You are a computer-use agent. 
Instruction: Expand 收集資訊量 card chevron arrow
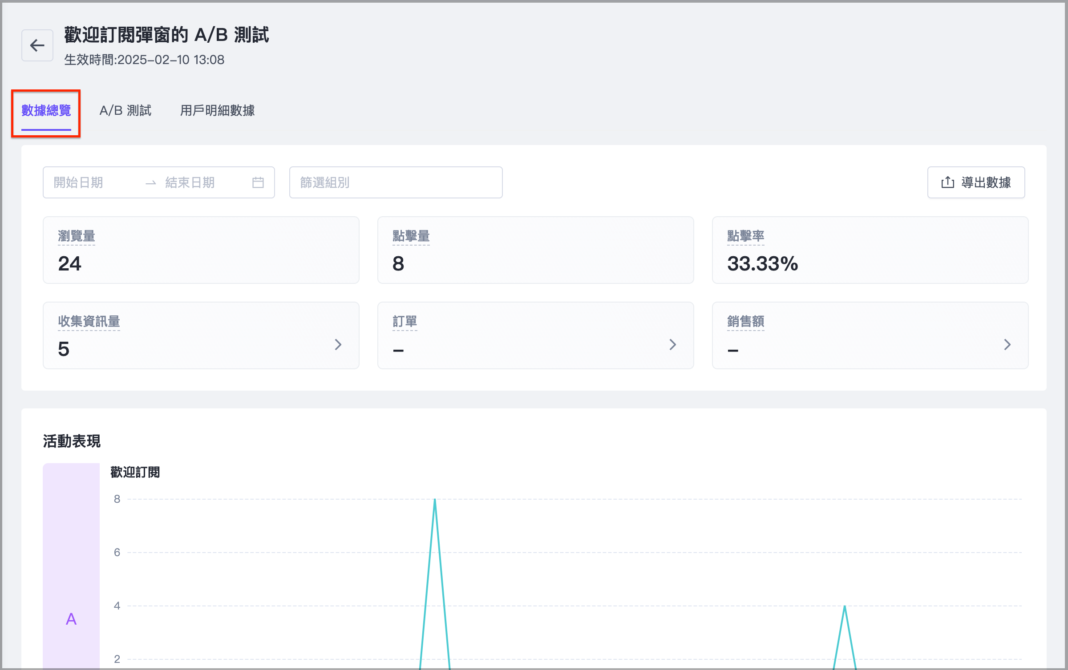click(x=338, y=344)
